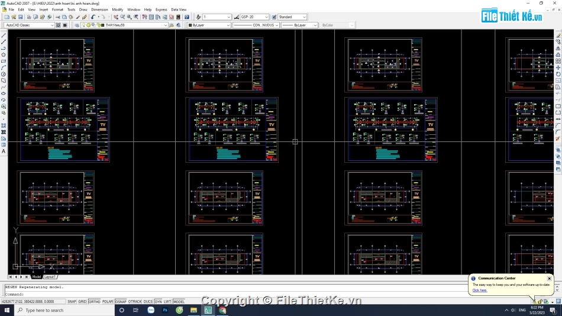Select the Erase tool in the Modify toolbar
562x316 pixels.
coord(558,36)
